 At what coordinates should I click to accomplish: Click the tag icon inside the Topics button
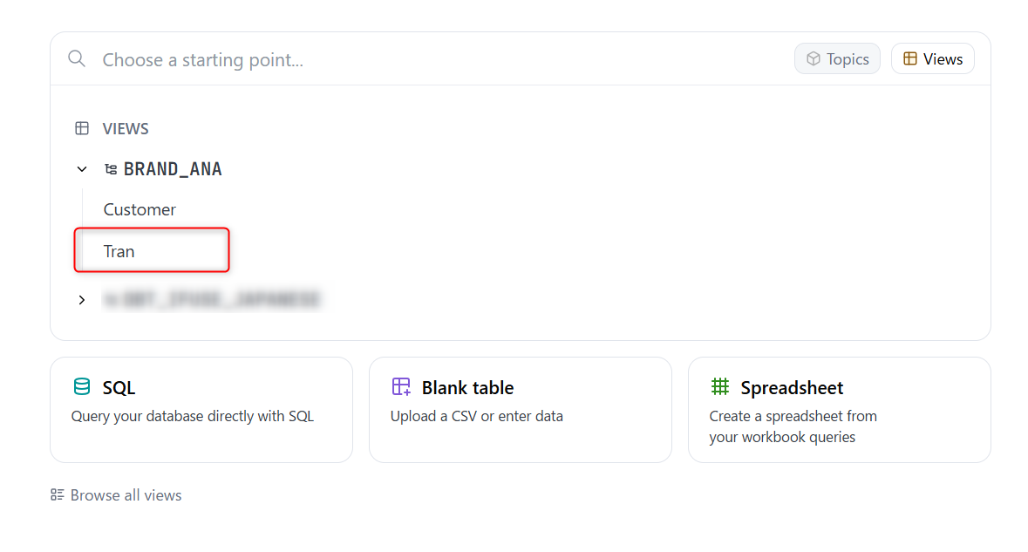click(x=814, y=58)
